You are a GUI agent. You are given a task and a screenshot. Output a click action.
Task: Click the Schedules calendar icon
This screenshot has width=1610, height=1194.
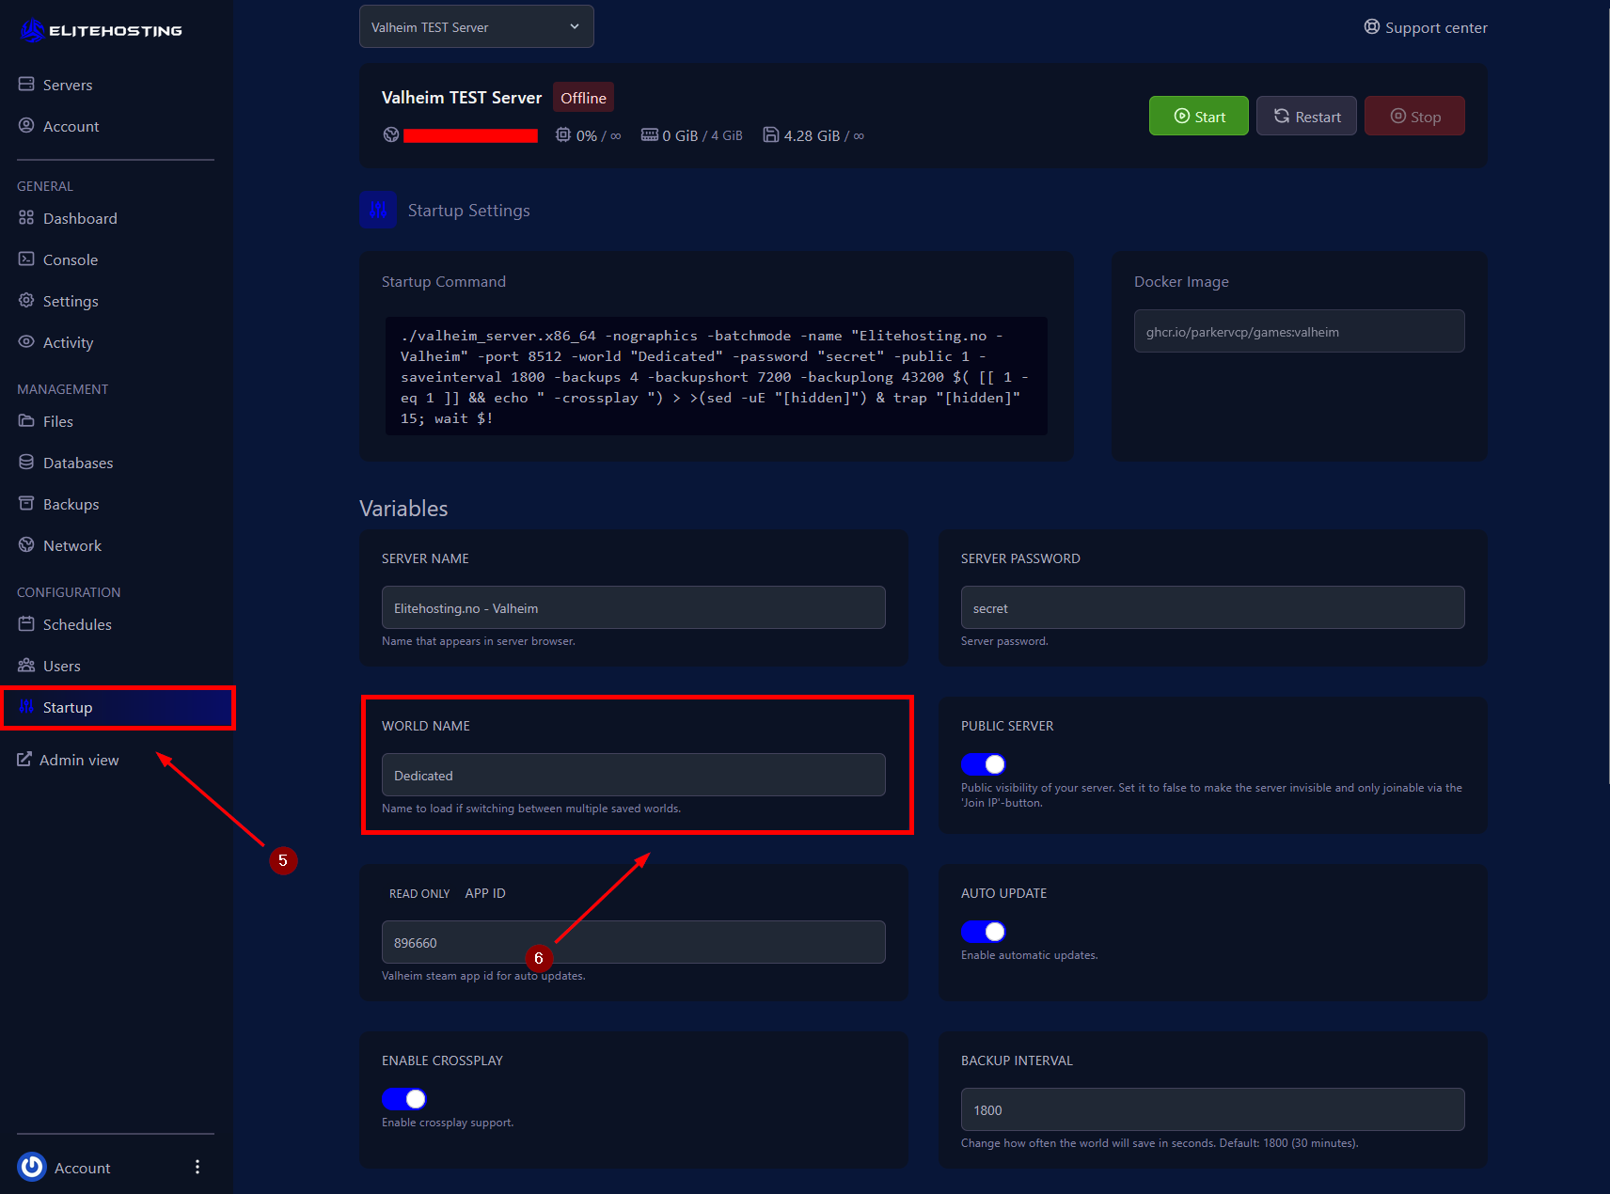(x=26, y=624)
